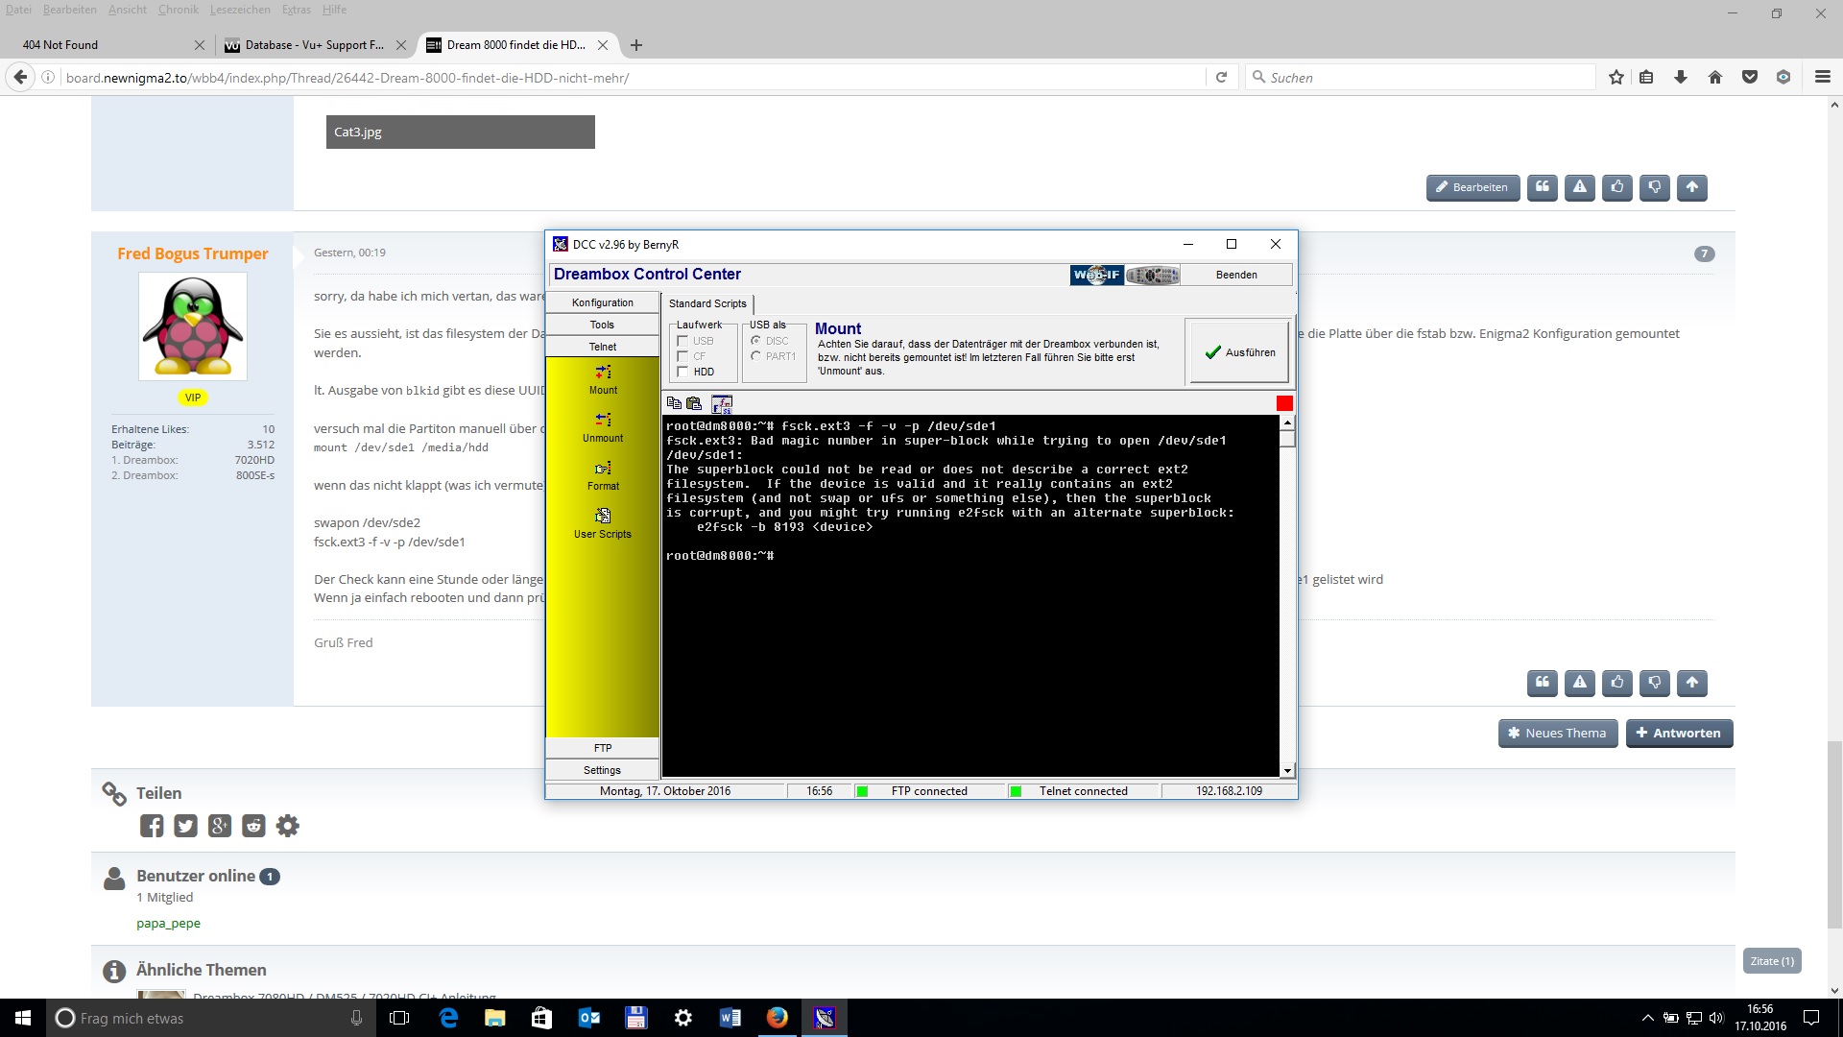Reload the page in Firefox
The height and width of the screenshot is (1037, 1843).
(x=1221, y=77)
